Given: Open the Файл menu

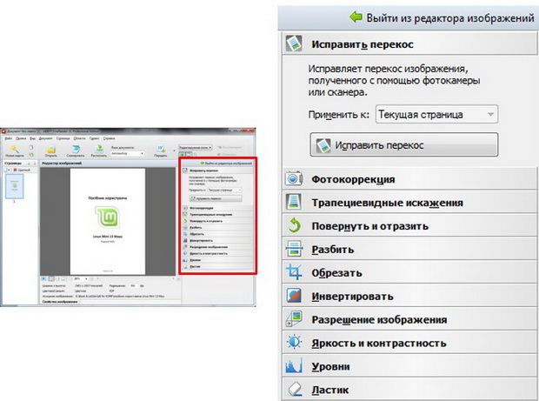Looking at the screenshot, I should pos(6,137).
